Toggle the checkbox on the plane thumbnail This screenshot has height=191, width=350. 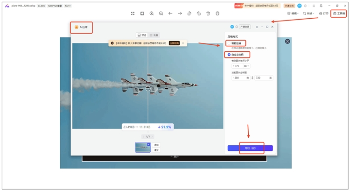pyautogui.click(x=148, y=145)
